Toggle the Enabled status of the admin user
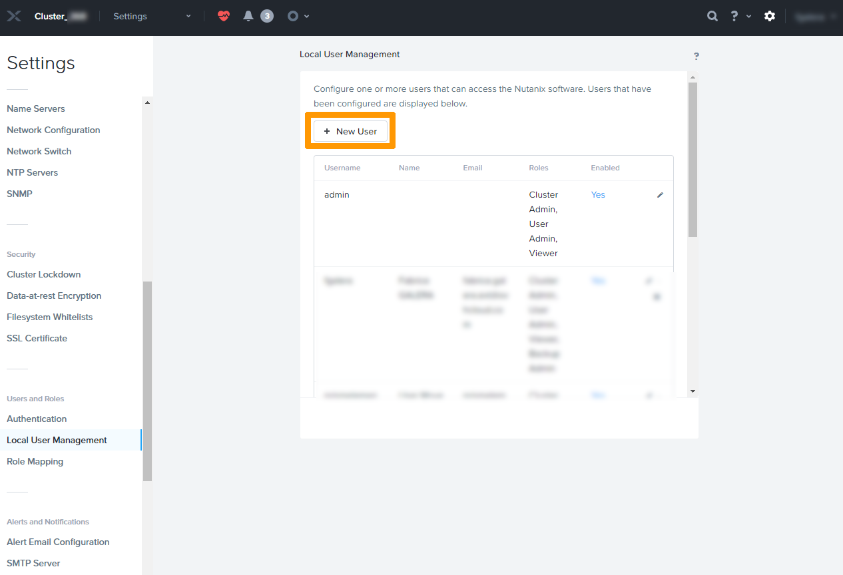843x575 pixels. tap(598, 194)
